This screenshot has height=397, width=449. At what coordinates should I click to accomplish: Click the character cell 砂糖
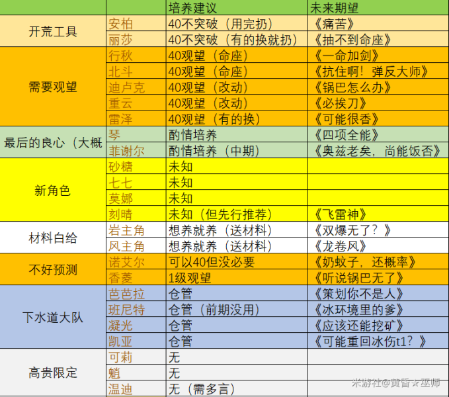(x=136, y=166)
